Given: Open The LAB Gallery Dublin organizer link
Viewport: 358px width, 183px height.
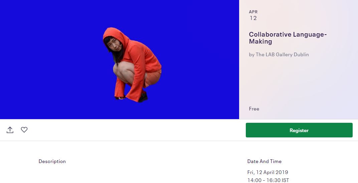Looking at the screenshot, I should point(282,55).
